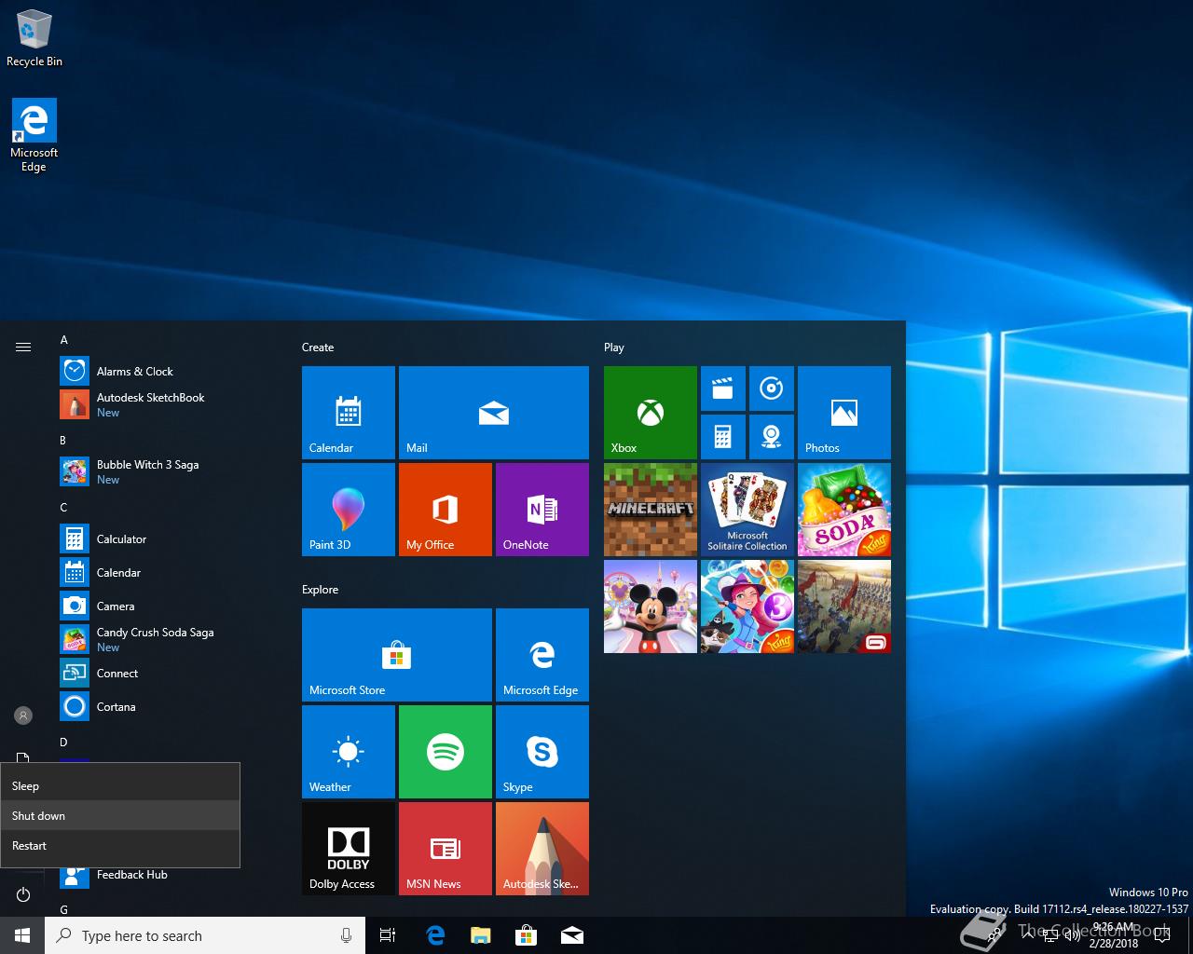Click the letter A header in app list
1193x954 pixels.
click(64, 340)
